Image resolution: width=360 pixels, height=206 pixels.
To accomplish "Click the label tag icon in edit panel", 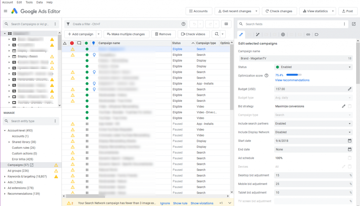I will (316, 34).
